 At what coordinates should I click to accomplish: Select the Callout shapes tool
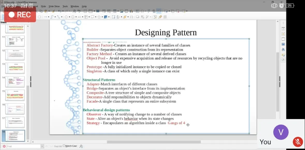tap(92, 17)
